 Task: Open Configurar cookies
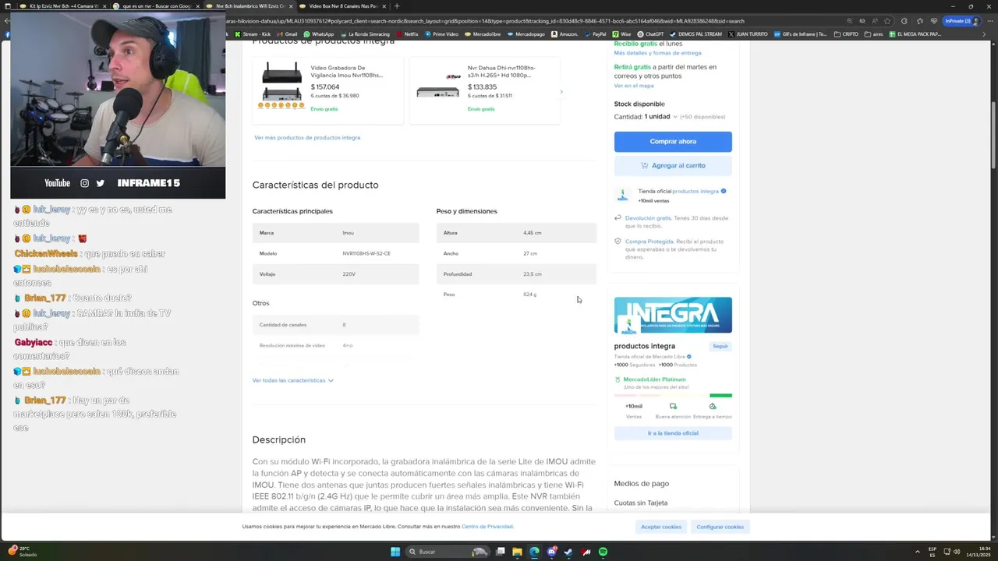720,527
